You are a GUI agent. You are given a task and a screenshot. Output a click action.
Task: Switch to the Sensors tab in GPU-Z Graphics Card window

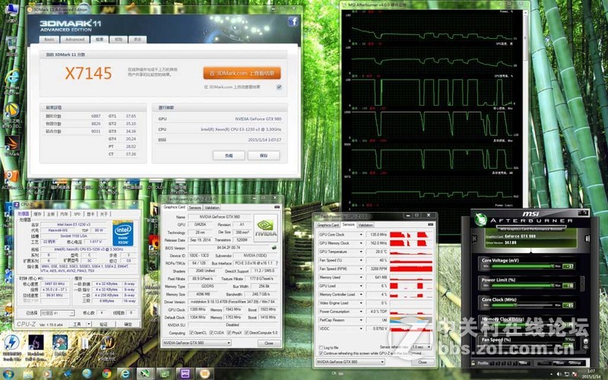tap(195, 207)
